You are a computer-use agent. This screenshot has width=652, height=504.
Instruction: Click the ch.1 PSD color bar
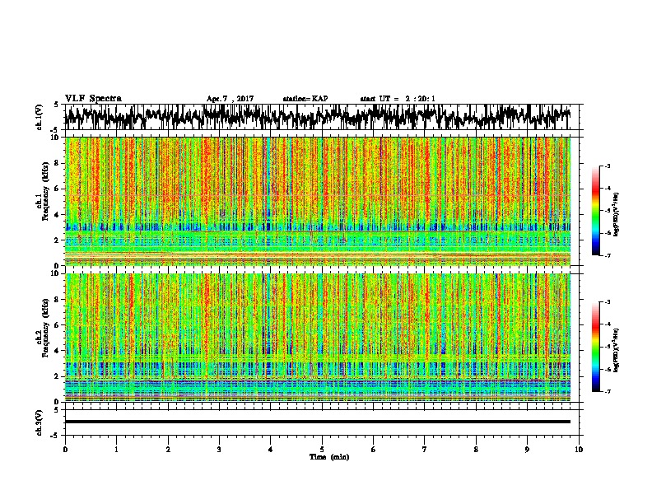(596, 211)
